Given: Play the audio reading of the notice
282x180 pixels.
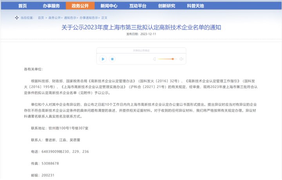Looking at the screenshot, I should click(103, 59).
